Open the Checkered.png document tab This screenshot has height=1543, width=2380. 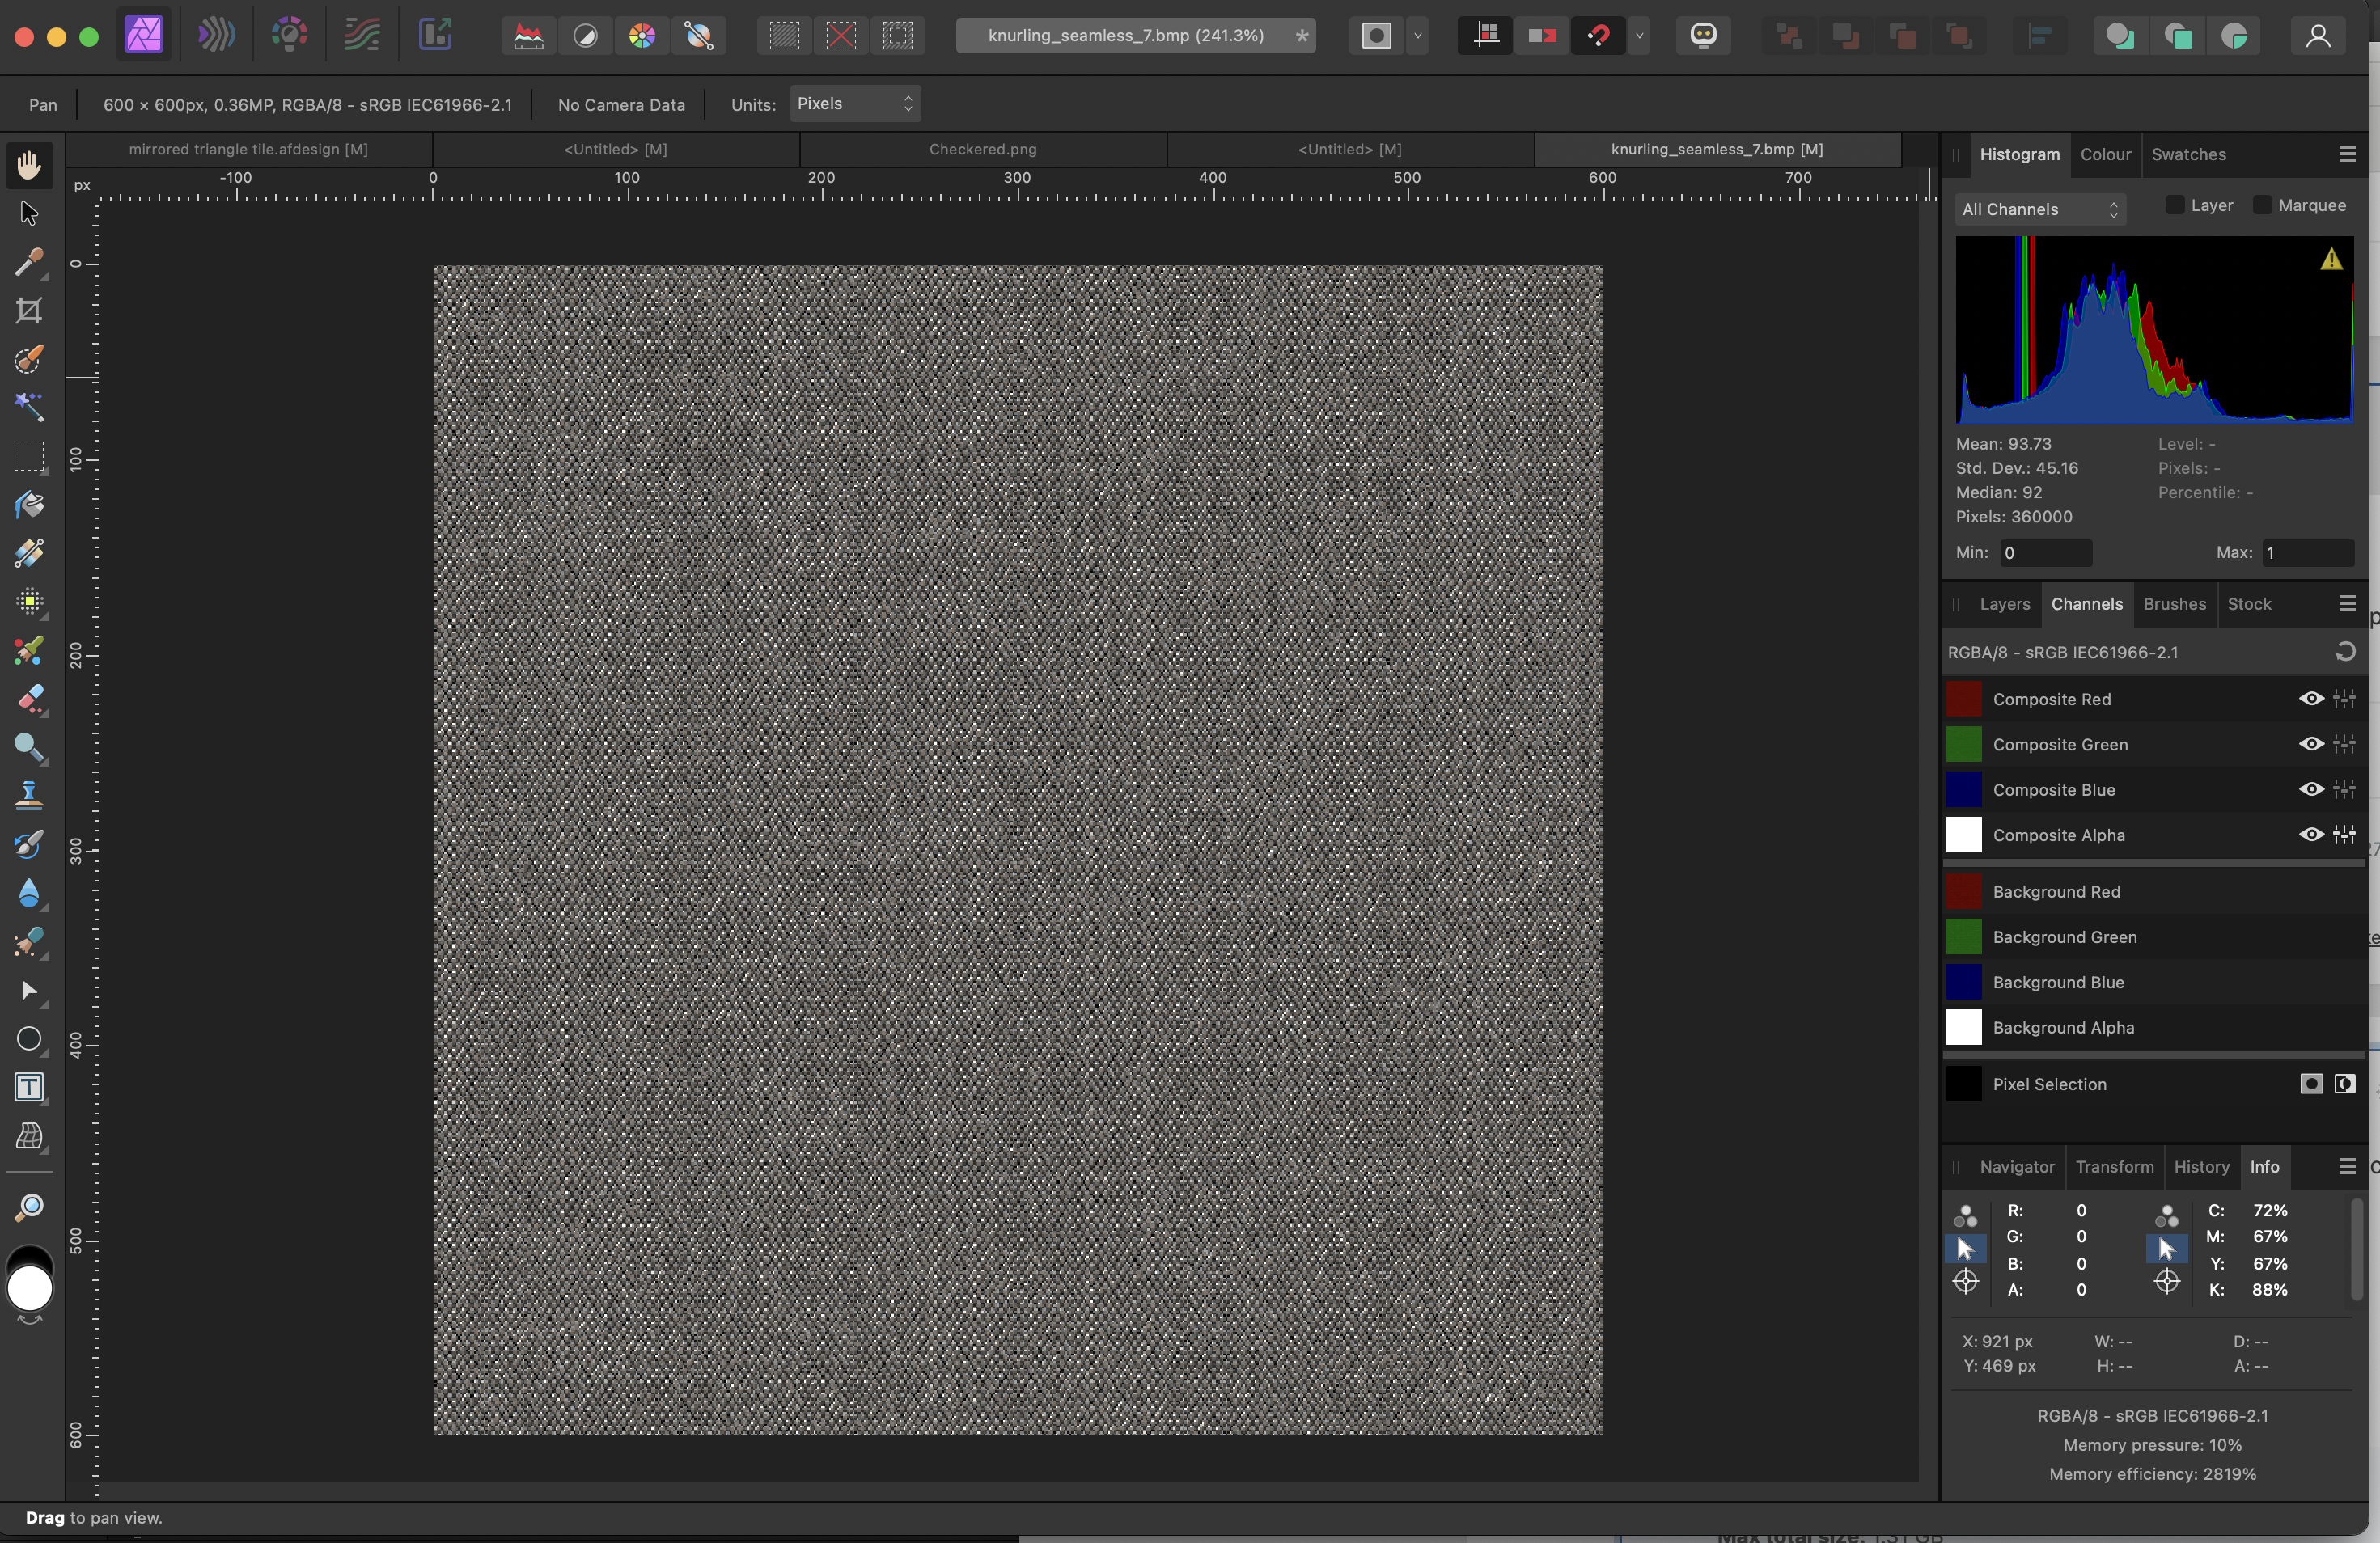982,149
